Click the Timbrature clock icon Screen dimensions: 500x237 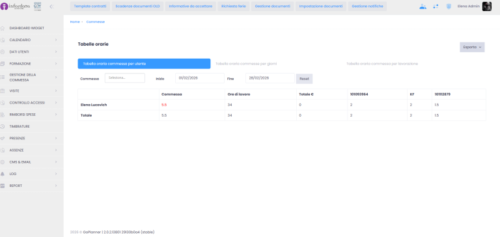point(3,126)
